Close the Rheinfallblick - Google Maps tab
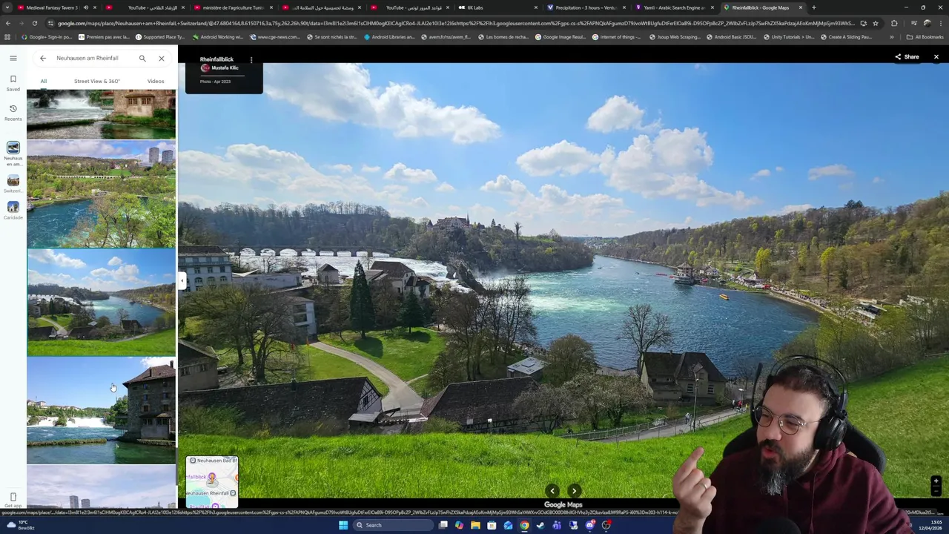This screenshot has height=534, width=949. [800, 7]
